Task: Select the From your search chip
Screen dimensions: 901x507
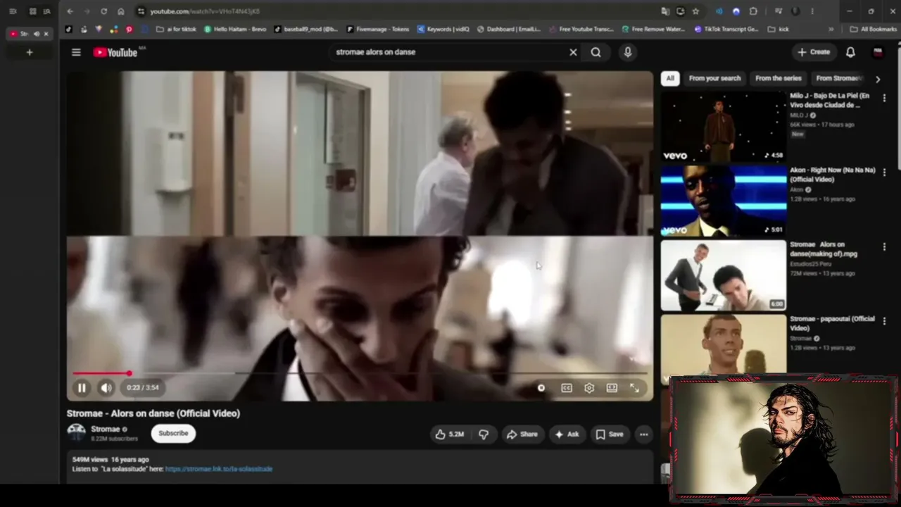Action: click(x=714, y=78)
